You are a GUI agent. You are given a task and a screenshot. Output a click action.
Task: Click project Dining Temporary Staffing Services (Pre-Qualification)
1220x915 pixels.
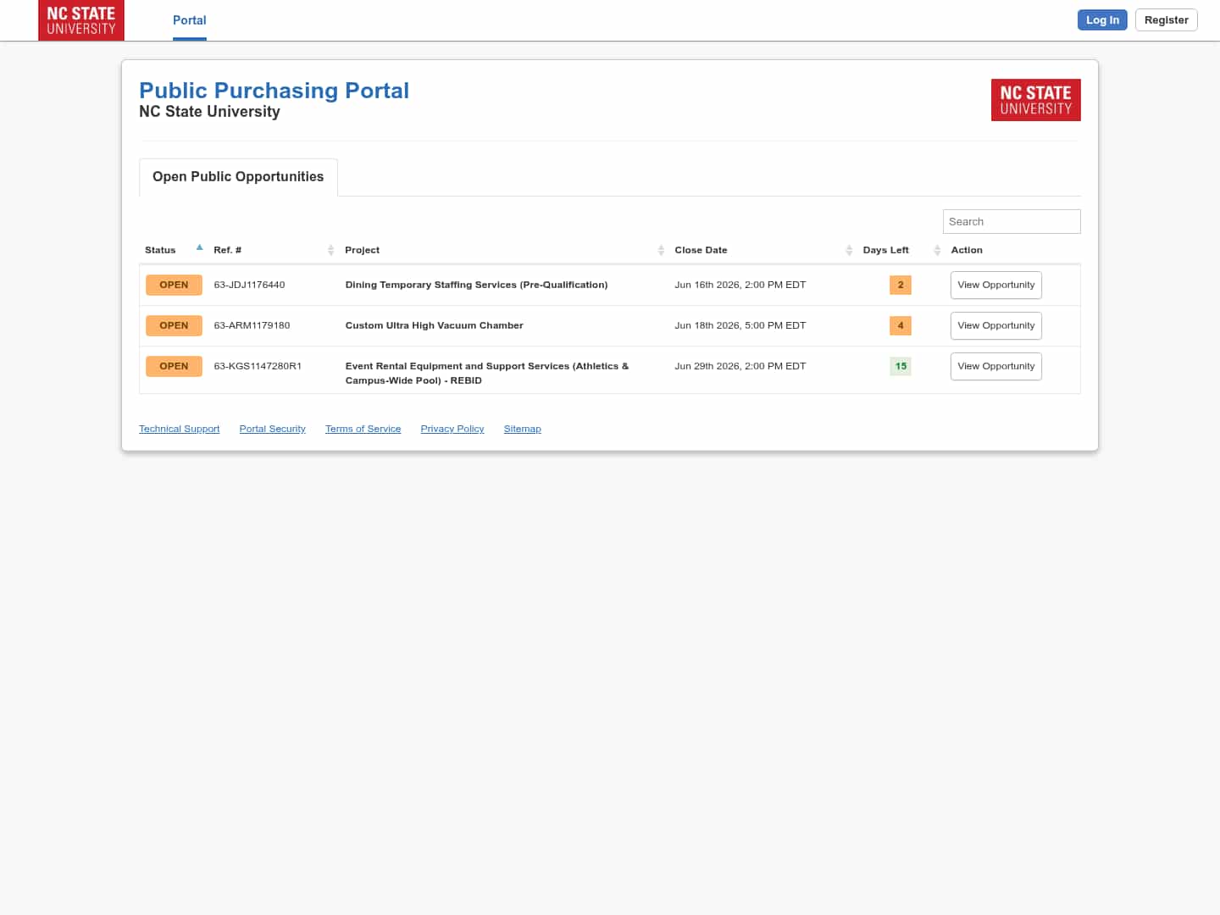476,285
